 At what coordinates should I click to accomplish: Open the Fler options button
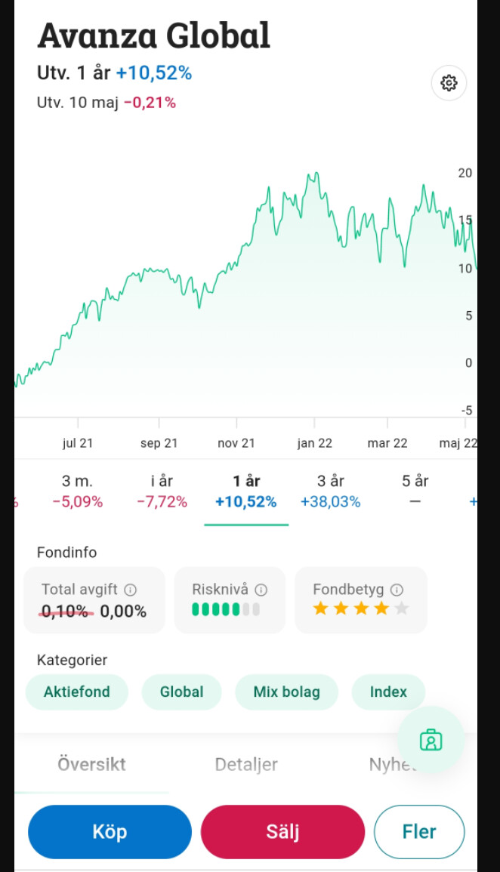point(418,832)
